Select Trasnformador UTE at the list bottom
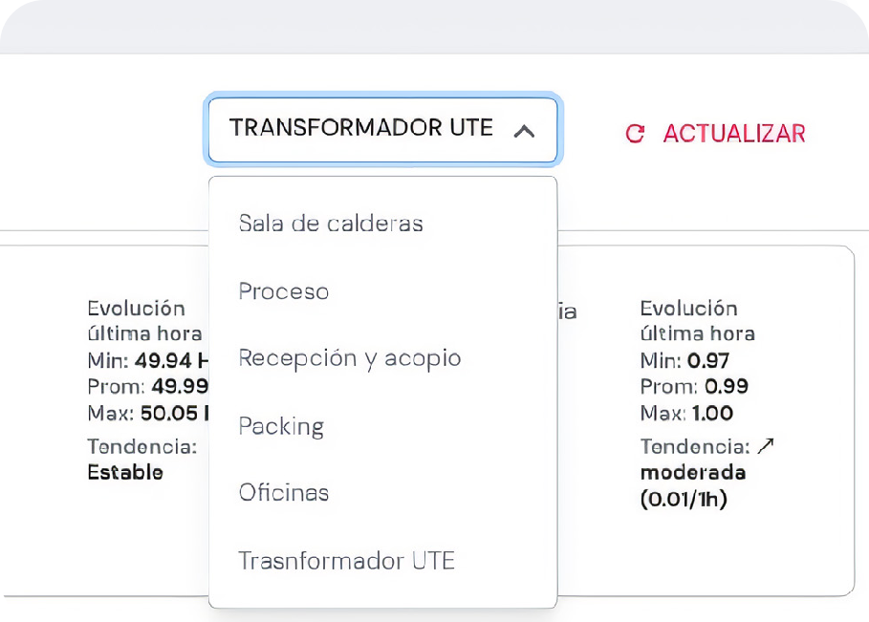Image resolution: width=869 pixels, height=622 pixels. [346, 560]
